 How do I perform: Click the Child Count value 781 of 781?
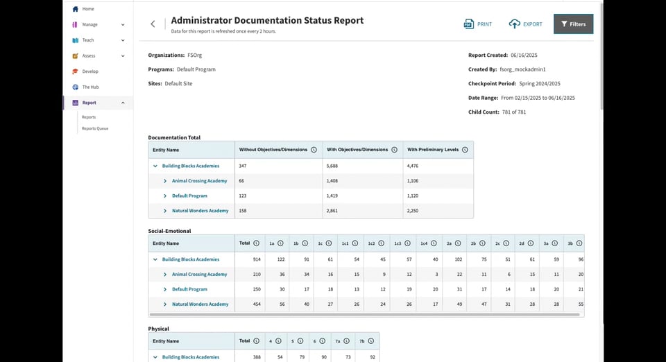click(514, 112)
